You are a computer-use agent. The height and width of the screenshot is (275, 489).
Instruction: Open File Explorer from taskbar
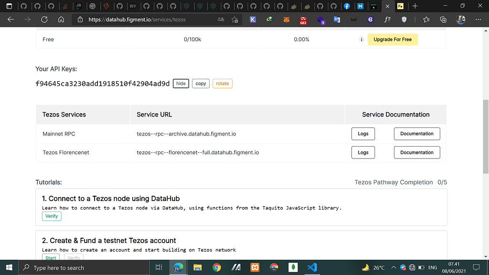click(x=197, y=267)
